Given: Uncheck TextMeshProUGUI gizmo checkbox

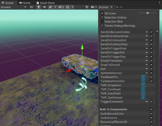Looking at the screenshot, I should tap(151, 81).
